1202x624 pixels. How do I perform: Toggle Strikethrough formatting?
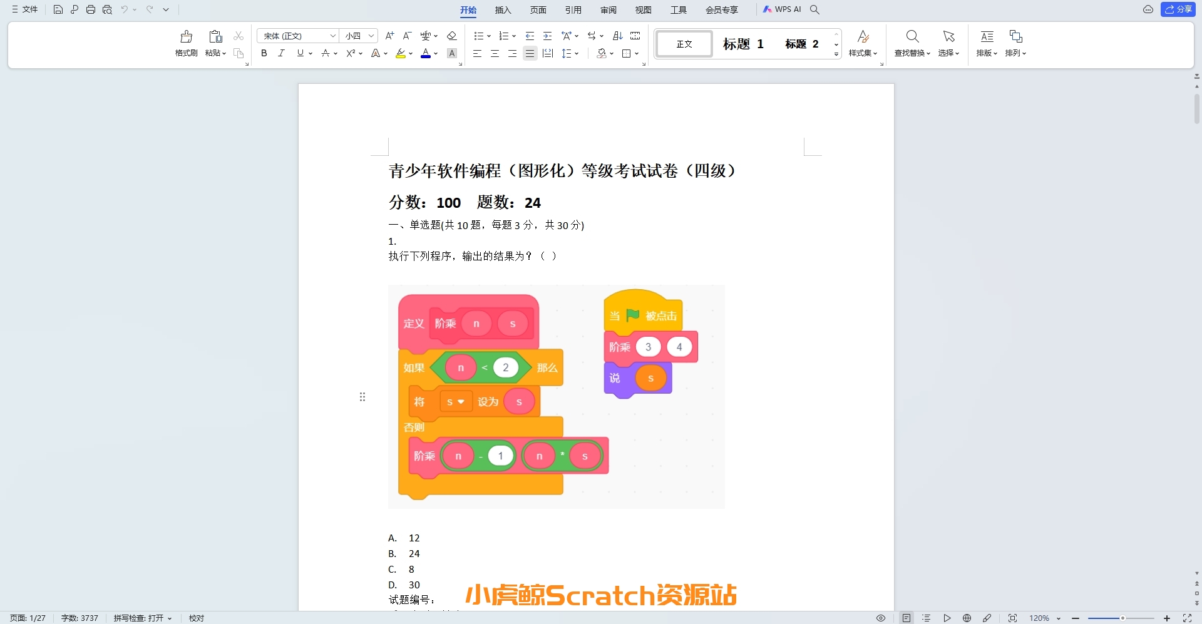[x=326, y=54]
